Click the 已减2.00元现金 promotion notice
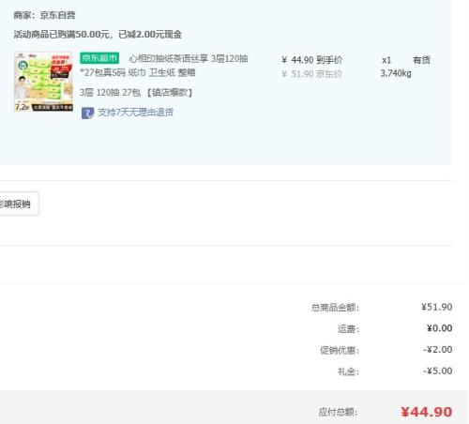The image size is (469, 424). pos(150,34)
